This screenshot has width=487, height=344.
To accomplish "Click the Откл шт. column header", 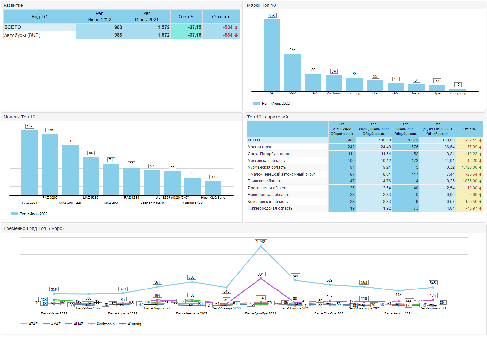I will pos(221,17).
